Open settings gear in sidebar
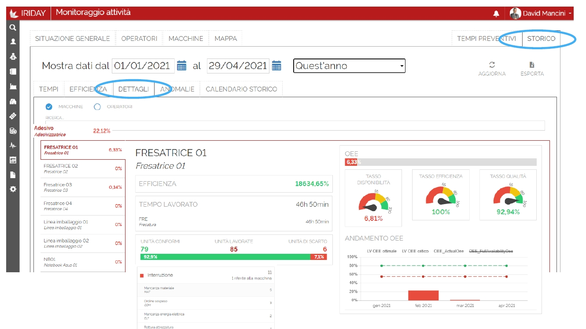Viewport: 586px width, 329px height. [13, 189]
